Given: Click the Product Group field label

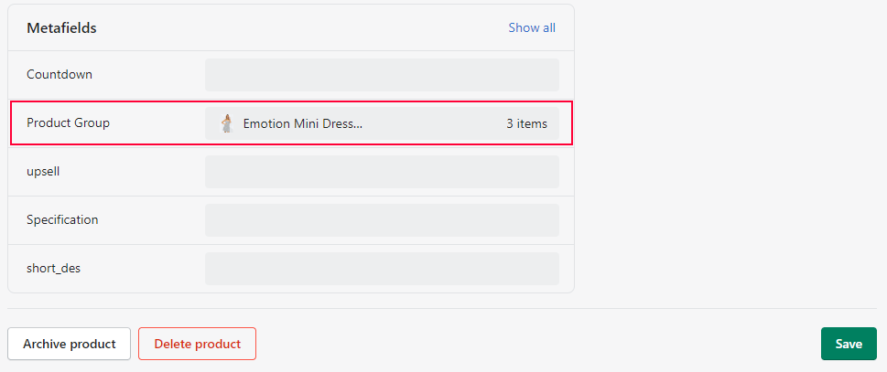Looking at the screenshot, I should [68, 123].
